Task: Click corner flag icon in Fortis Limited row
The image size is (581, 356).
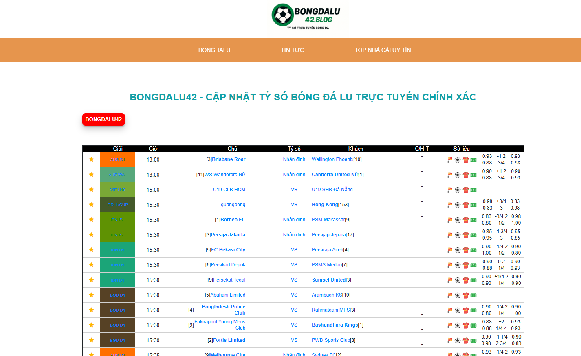Action: click(x=450, y=341)
